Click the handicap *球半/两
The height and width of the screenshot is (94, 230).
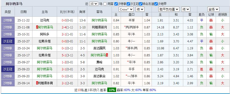click(131, 48)
